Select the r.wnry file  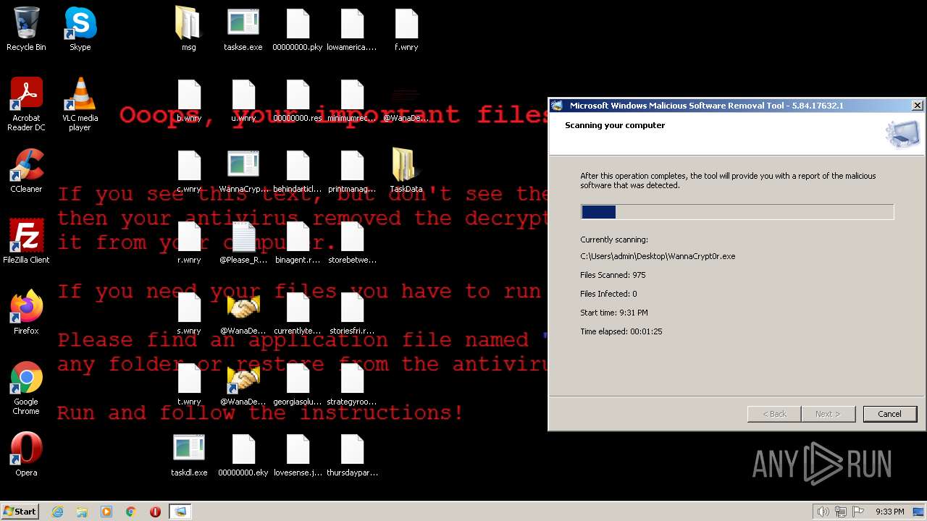(189, 242)
